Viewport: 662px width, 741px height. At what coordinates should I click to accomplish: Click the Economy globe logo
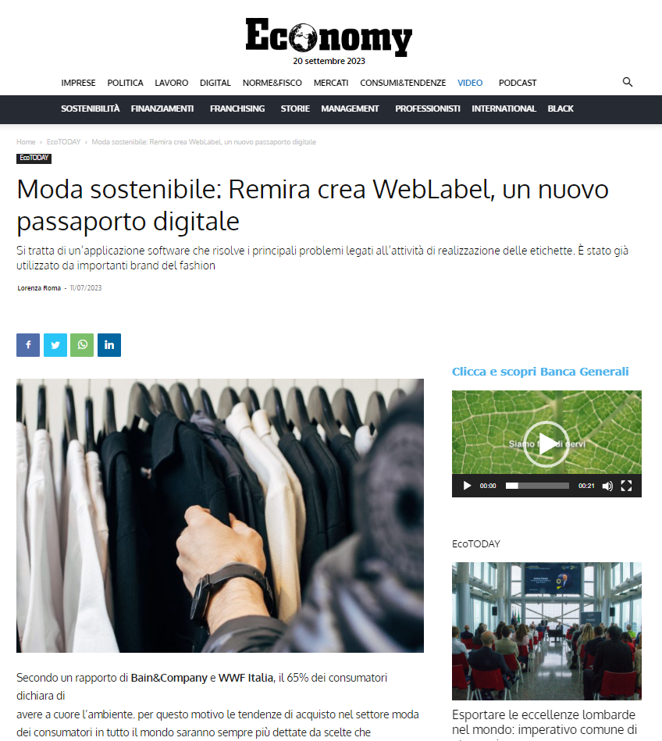click(329, 37)
